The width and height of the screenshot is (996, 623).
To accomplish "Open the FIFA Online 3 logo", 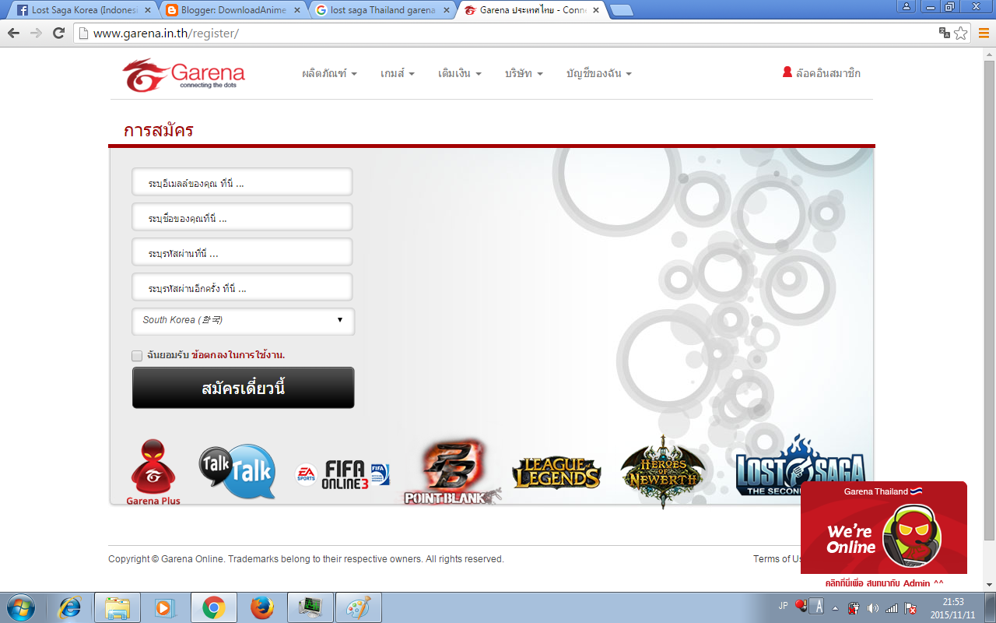I will 342,473.
